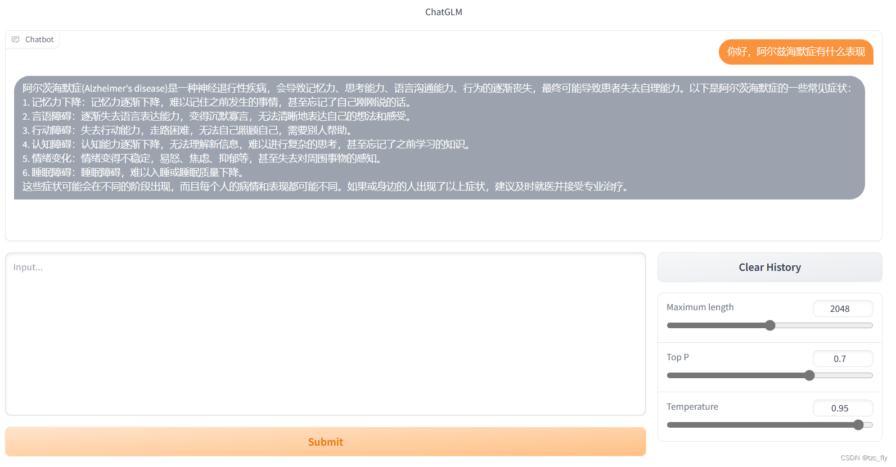Click the Maximum length value field 2048
896x467 pixels.
coord(843,309)
